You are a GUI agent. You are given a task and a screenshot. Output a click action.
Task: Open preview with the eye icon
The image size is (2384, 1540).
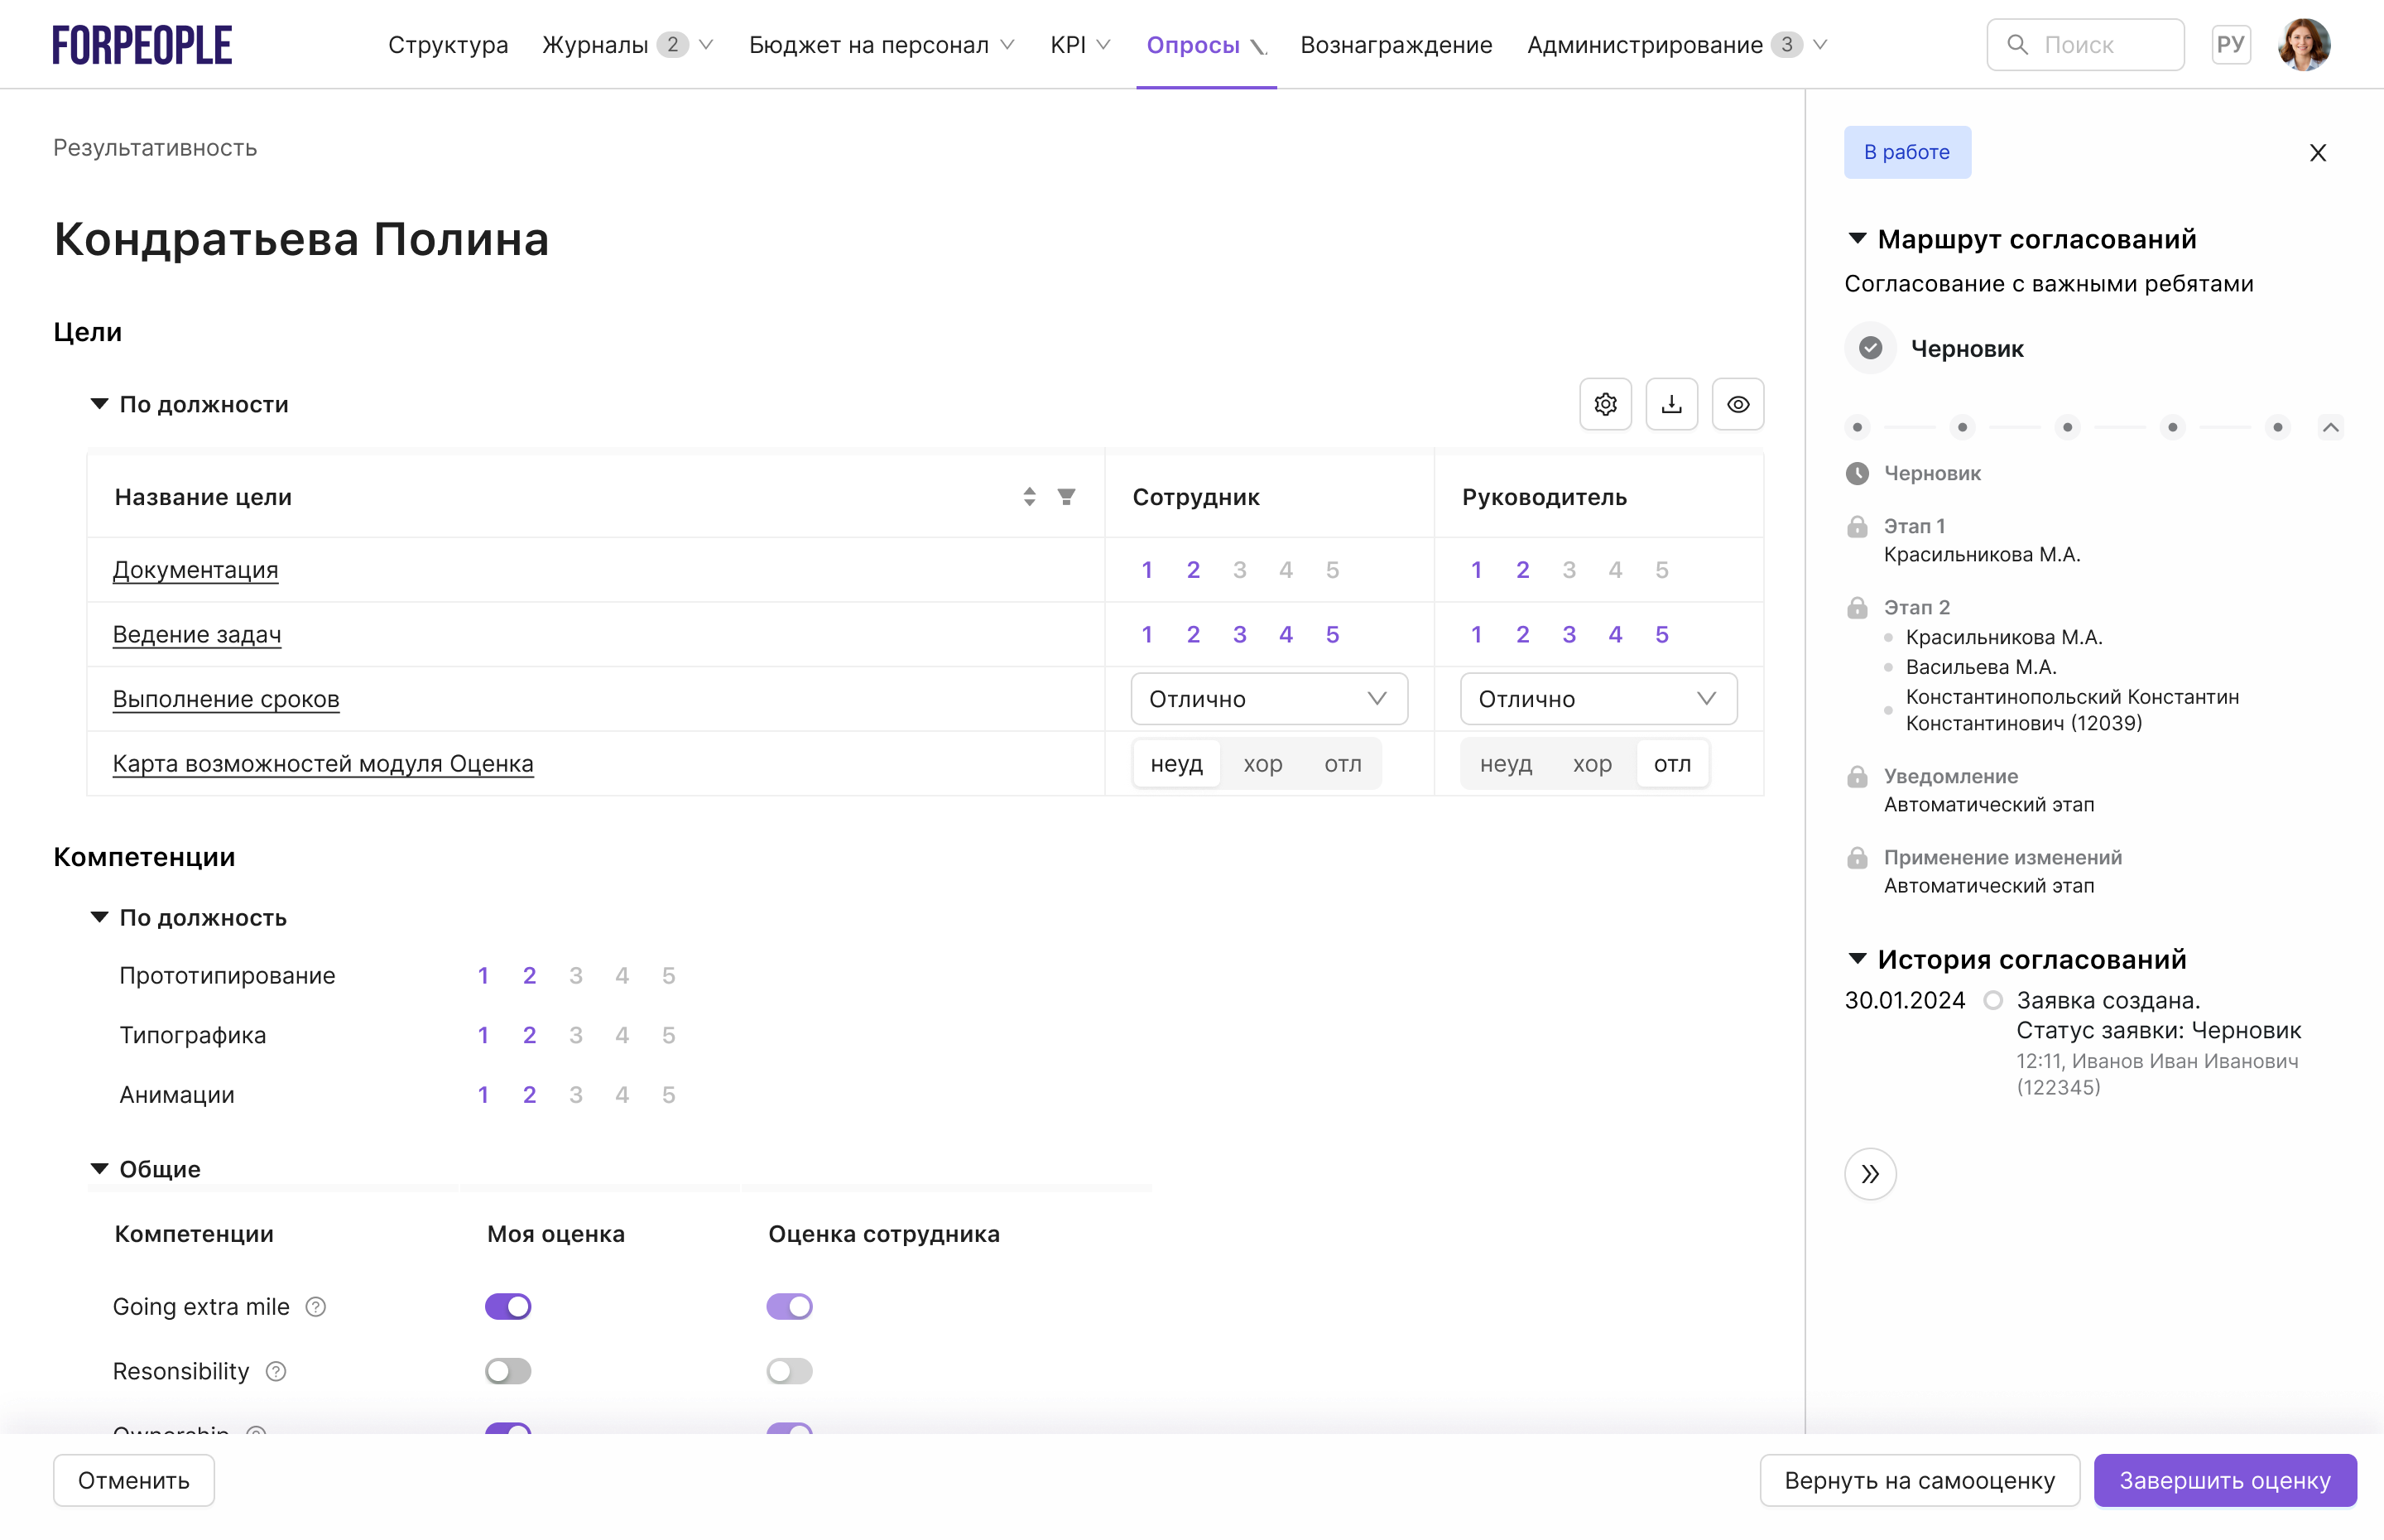(x=1738, y=404)
